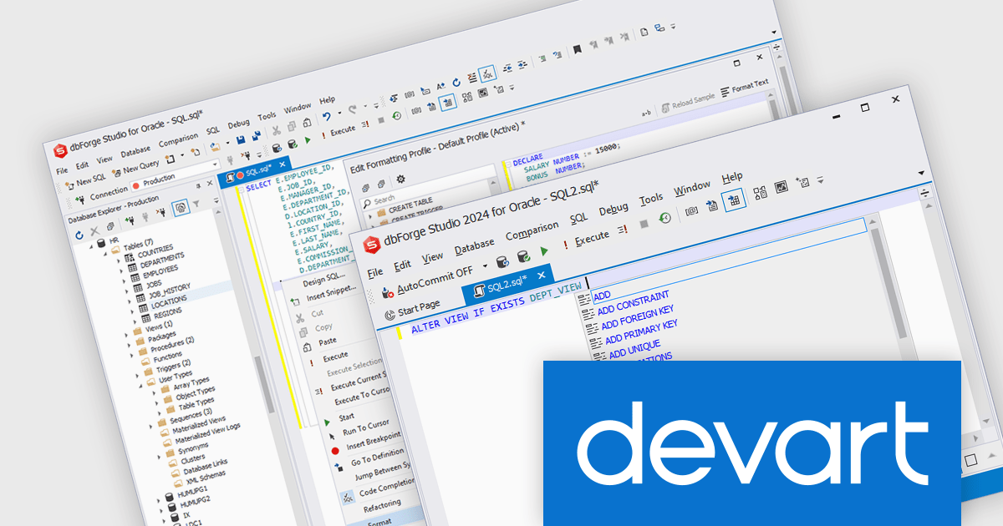
Task: Toggle the highlighted object view icon in Database Explorer
Action: click(180, 207)
